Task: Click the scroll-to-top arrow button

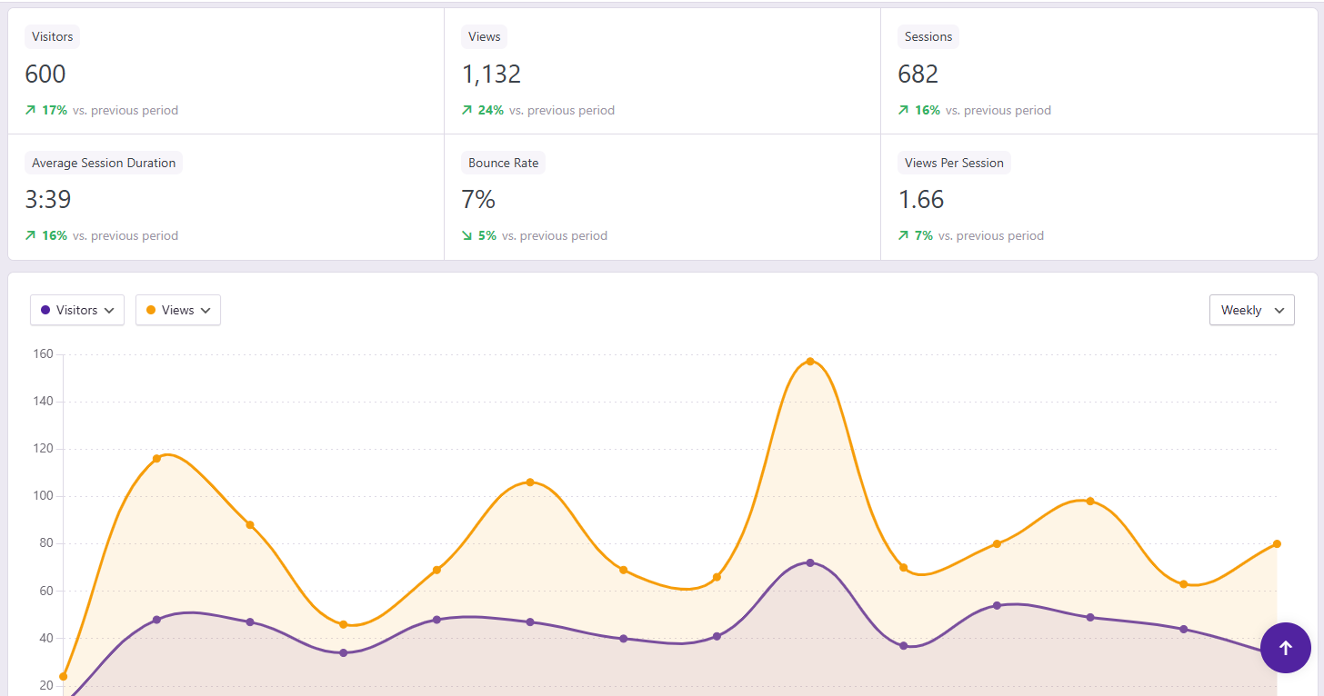Action: 1285,648
